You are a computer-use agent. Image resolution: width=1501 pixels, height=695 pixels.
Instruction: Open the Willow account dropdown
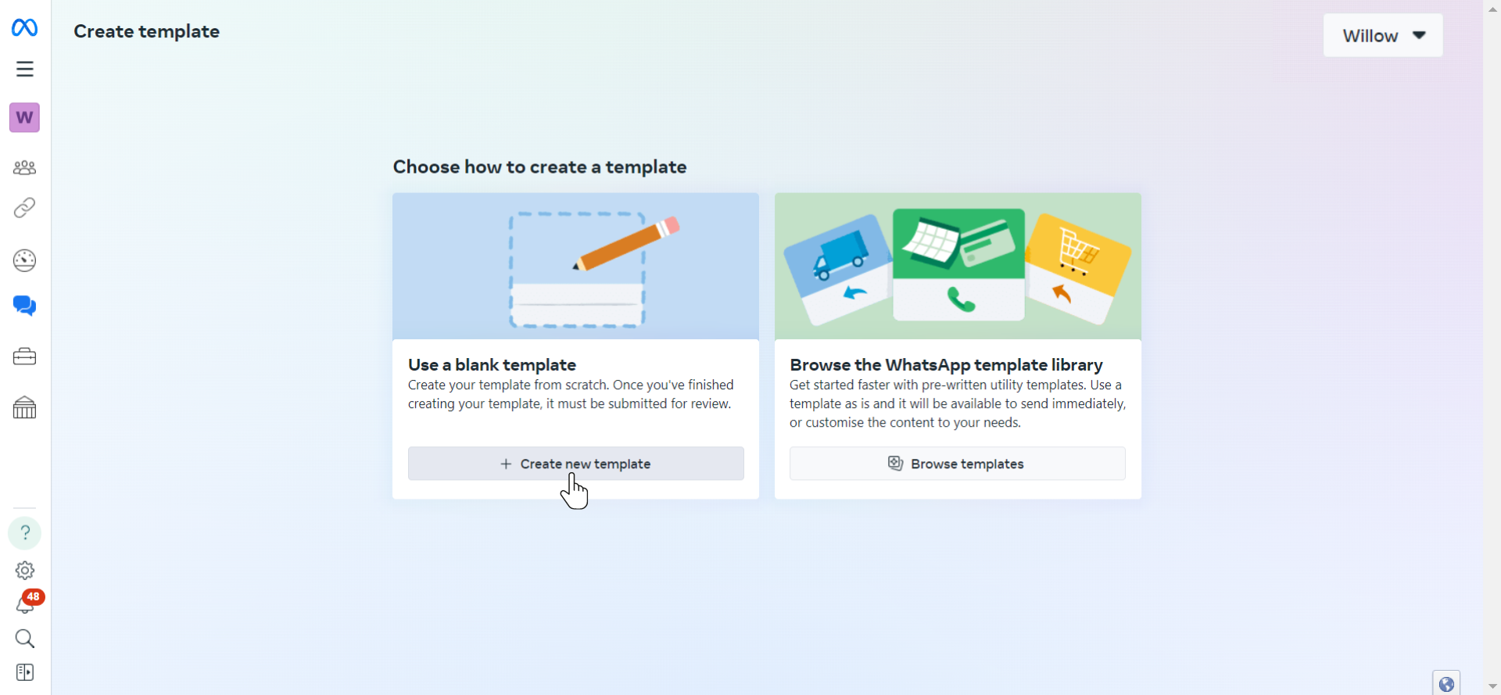[1383, 35]
